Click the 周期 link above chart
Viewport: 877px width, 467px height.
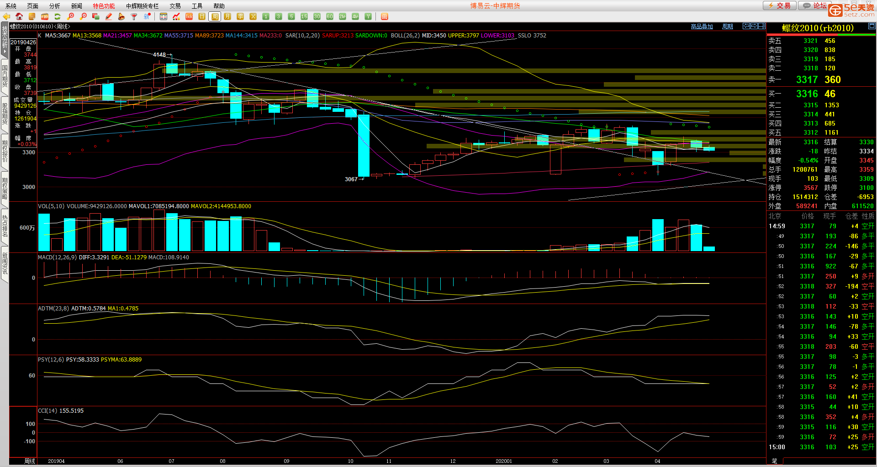(x=728, y=26)
